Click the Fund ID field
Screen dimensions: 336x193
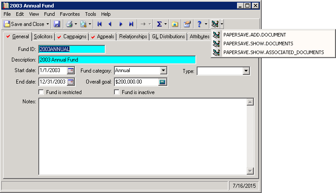72,49
